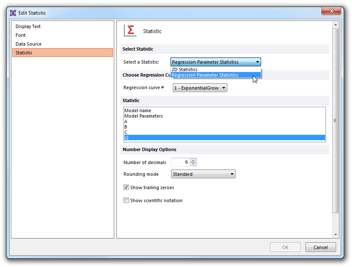Screen dimensions: 352x267
Task: Decrease the Number of decimals value
Action: tap(193, 164)
